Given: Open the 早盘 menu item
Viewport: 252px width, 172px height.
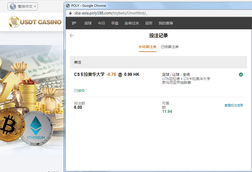Looking at the screenshot, I should coord(115,23).
